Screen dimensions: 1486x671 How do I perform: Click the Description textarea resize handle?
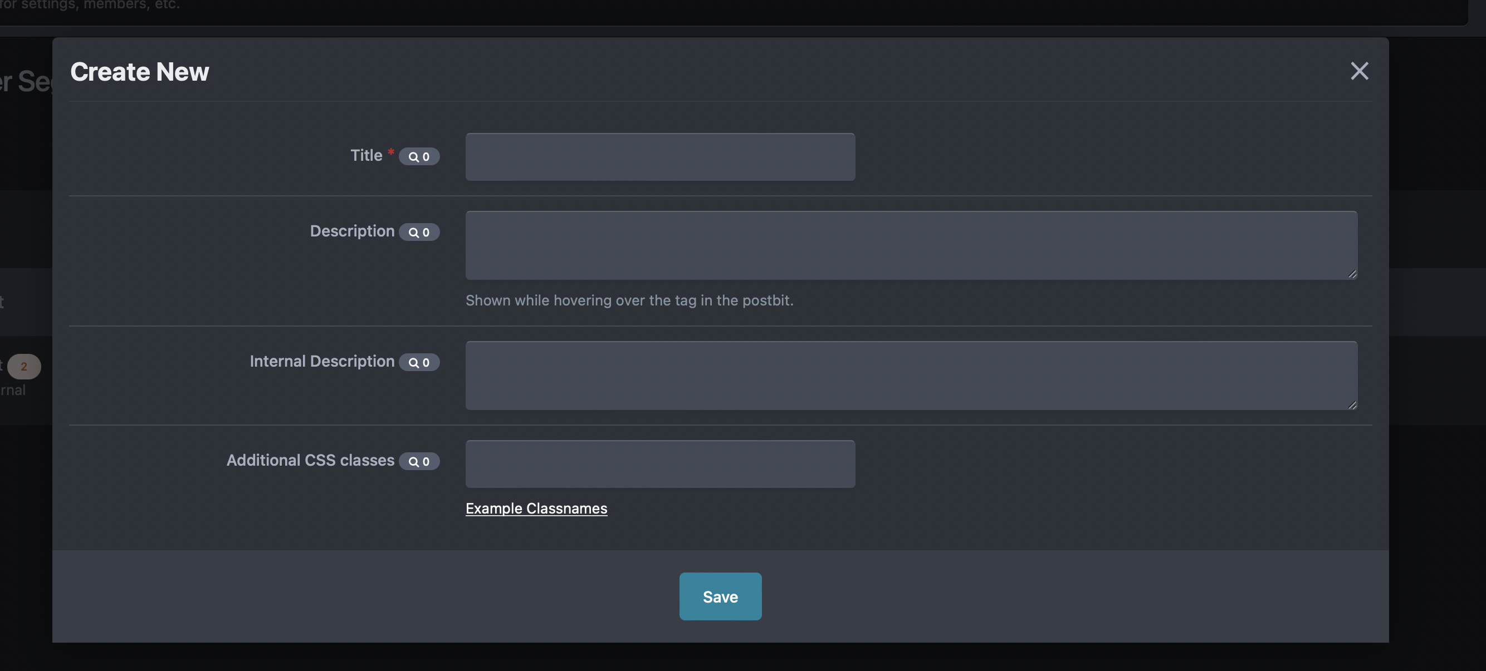click(1352, 274)
